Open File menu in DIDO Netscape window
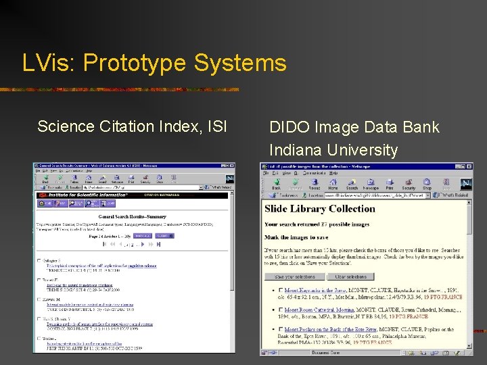 266,173
